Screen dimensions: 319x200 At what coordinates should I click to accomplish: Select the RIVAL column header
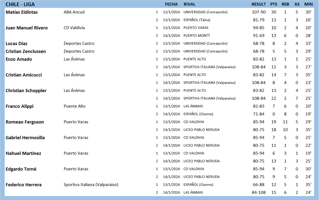point(189,4)
